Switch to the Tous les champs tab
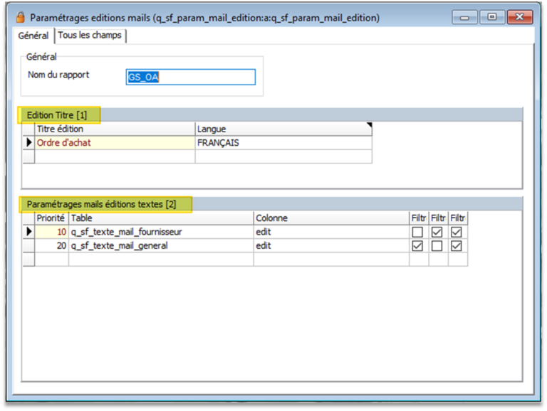 (90, 36)
